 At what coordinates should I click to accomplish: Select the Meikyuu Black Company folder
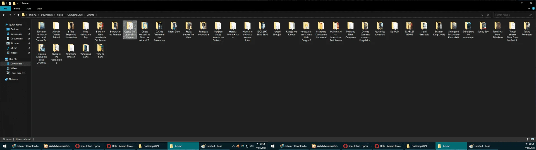click(x=350, y=30)
